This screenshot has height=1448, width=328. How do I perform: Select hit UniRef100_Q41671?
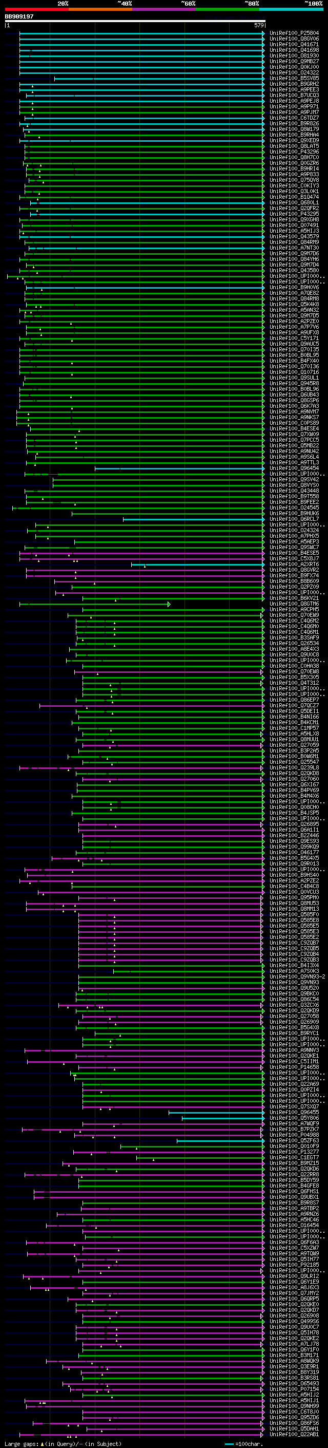pos(294,44)
